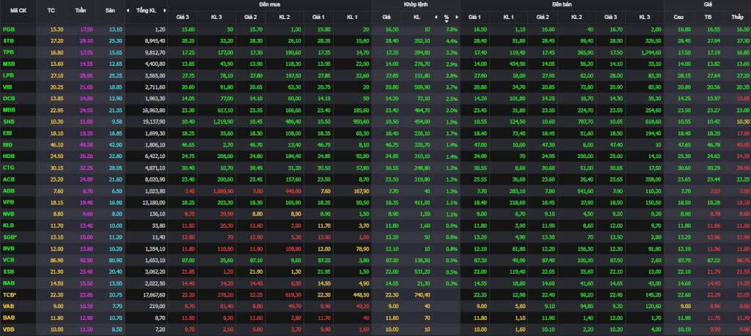Open the VAB ticker symbol
Image resolution: width=751 pixels, height=336 pixels.
pyautogui.click(x=9, y=307)
